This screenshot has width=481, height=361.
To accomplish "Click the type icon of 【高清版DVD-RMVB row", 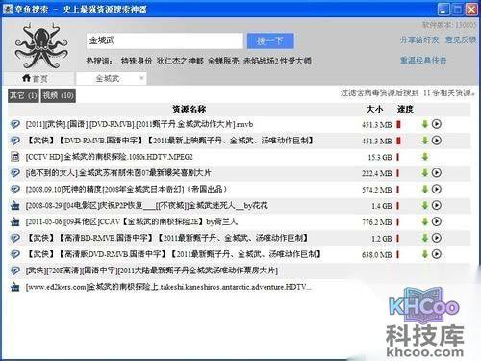I will click(x=15, y=254).
